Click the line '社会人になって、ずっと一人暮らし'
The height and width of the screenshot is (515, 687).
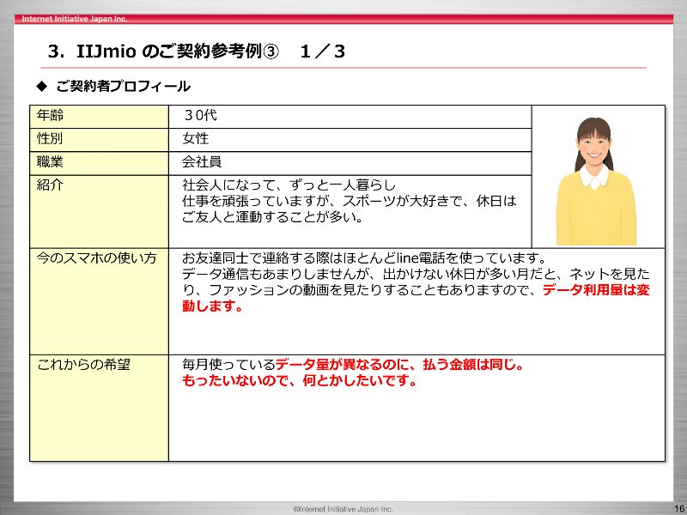pyautogui.click(x=289, y=185)
